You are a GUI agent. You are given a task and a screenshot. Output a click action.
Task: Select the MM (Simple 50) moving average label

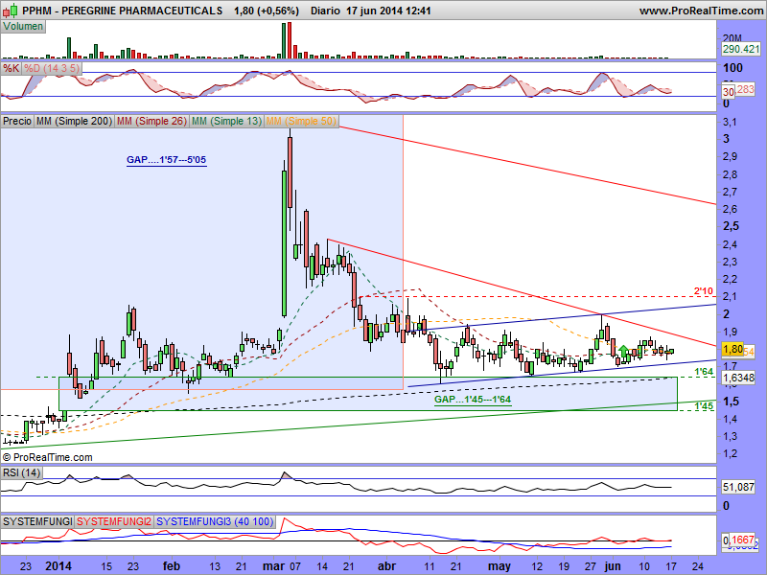click(x=301, y=121)
